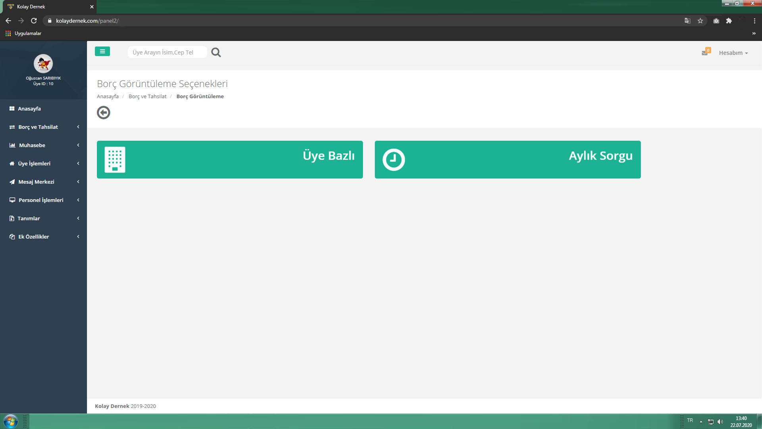This screenshot has width=762, height=429.
Task: Click the clock icon on Aylık Sorgu card
Action: click(394, 160)
